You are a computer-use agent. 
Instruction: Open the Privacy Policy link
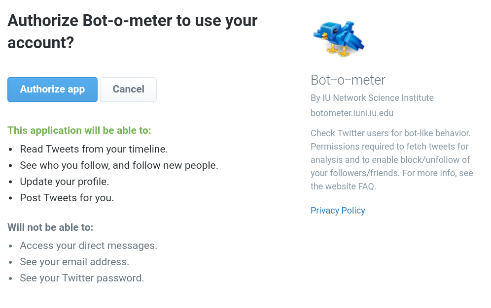coord(338,211)
